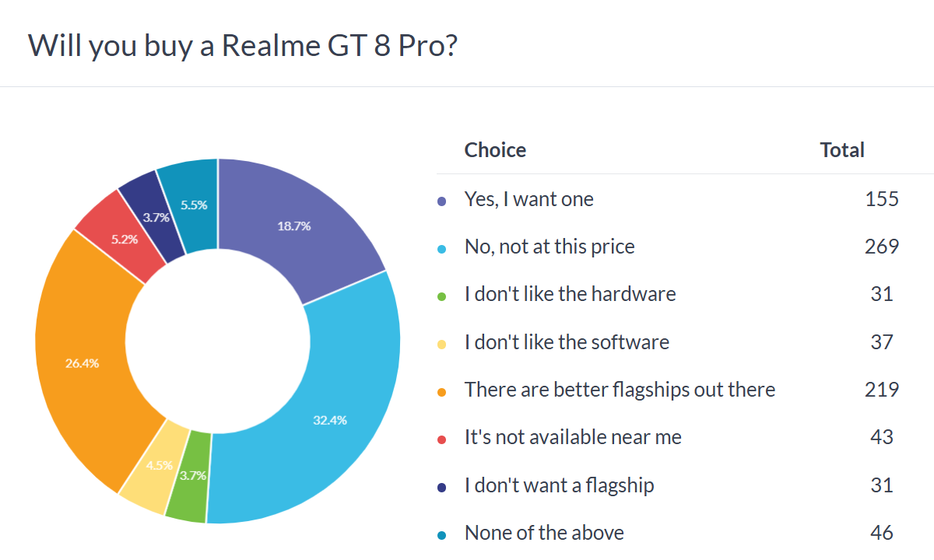Click orange legend dot for better flagships
Viewport: 934px width, 560px height.
(442, 392)
